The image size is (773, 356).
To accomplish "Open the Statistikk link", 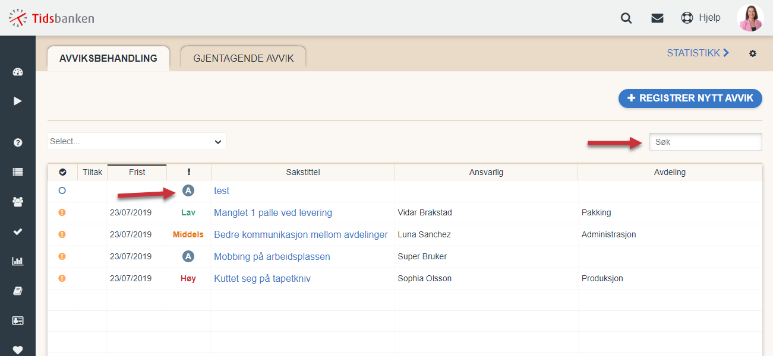I will (x=698, y=53).
